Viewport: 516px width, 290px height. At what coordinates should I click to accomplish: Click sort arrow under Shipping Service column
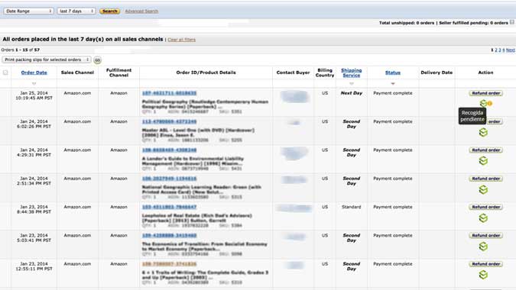352,84
